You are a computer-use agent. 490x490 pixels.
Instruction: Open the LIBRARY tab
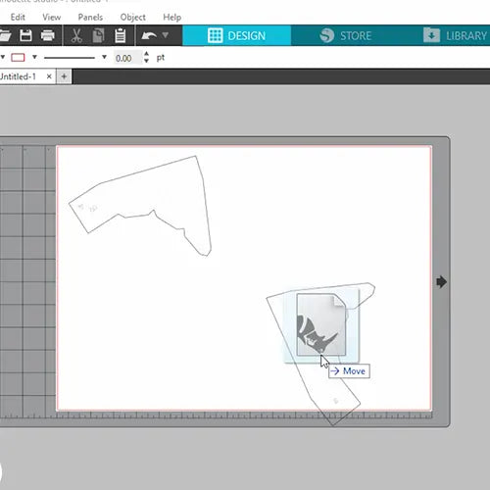[456, 35]
